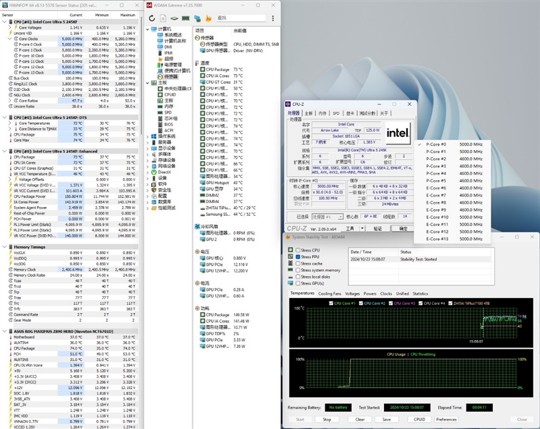
Task: Collapse the 计算机 node in AIDA64 tree
Action: pos(147,29)
